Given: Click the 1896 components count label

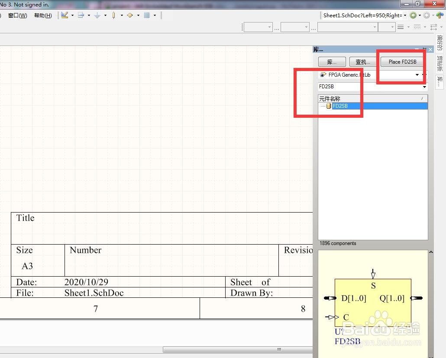Looking at the screenshot, I should tap(338, 243).
